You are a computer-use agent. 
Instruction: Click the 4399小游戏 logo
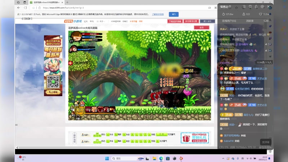tap(73, 21)
